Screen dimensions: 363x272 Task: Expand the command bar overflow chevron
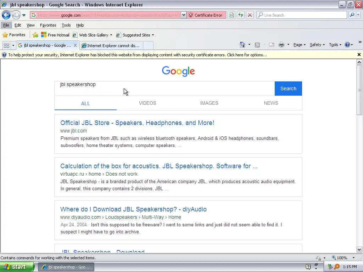point(360,42)
